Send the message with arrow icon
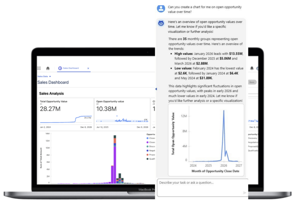Image resolution: width=293 pixels, height=206 pixels. tap(245, 193)
